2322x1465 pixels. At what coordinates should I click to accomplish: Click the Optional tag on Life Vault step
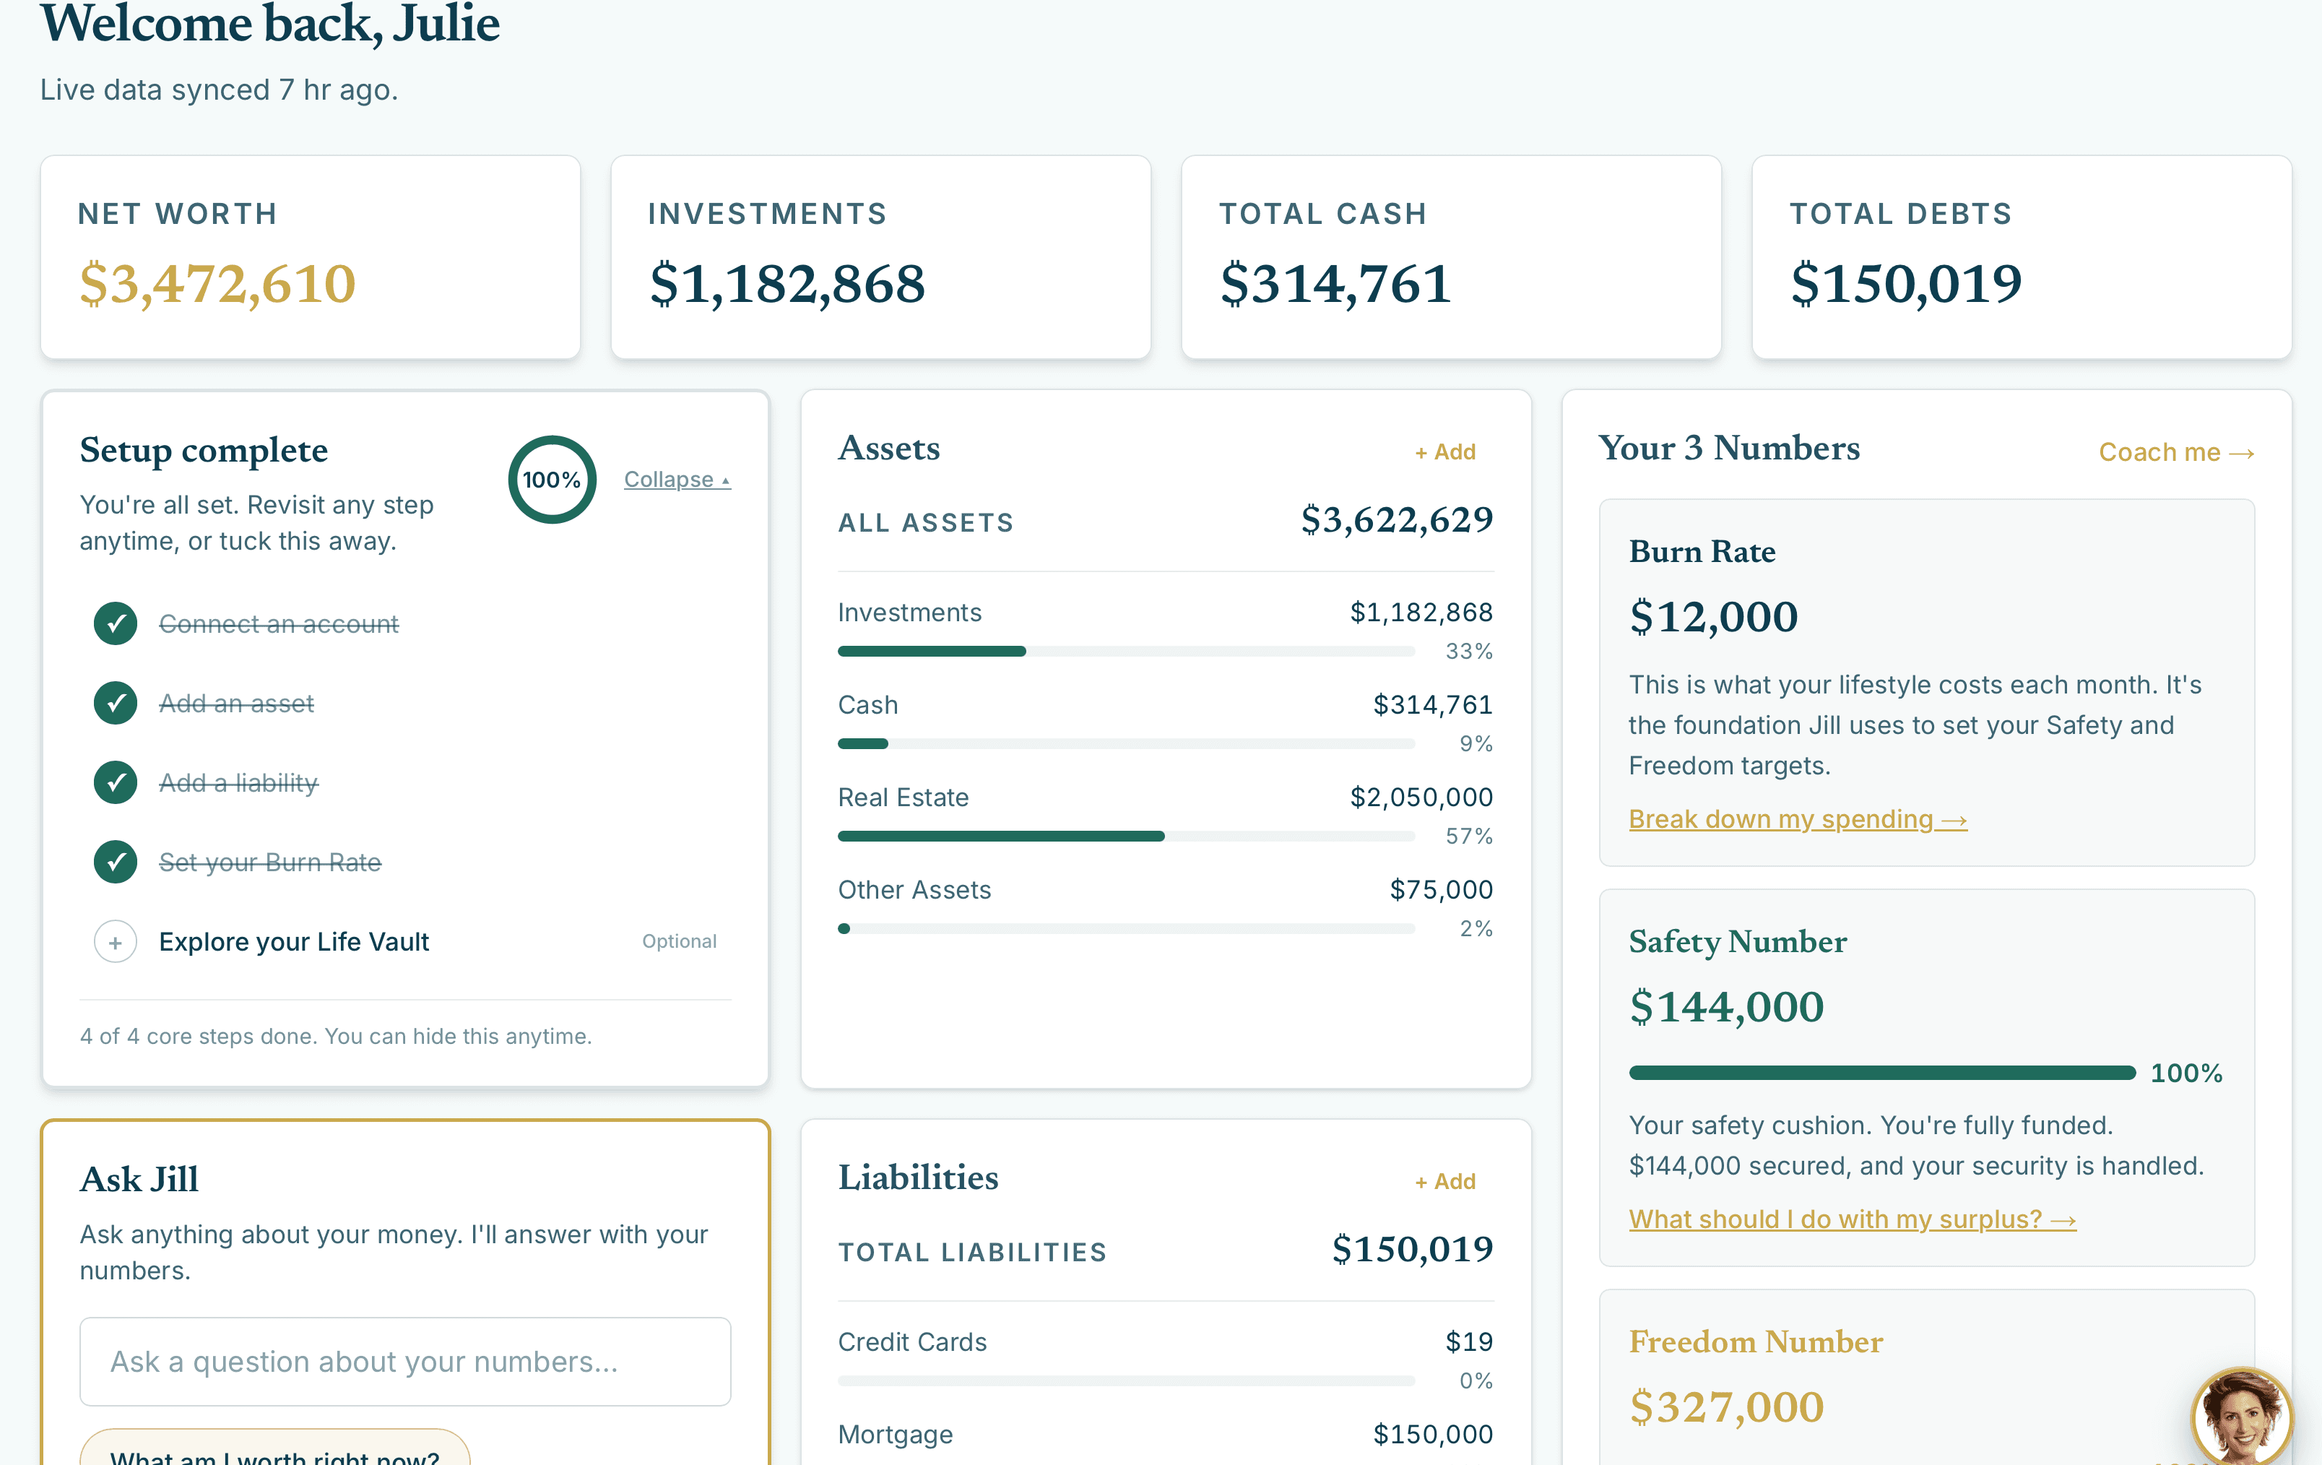point(679,941)
